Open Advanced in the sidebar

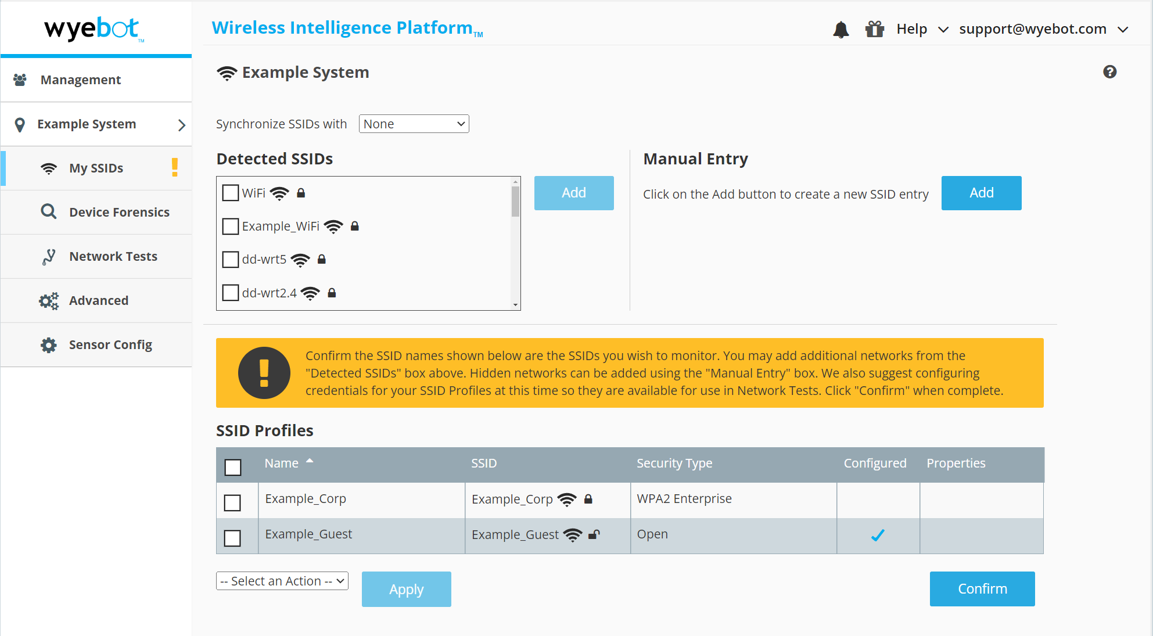tap(96, 301)
